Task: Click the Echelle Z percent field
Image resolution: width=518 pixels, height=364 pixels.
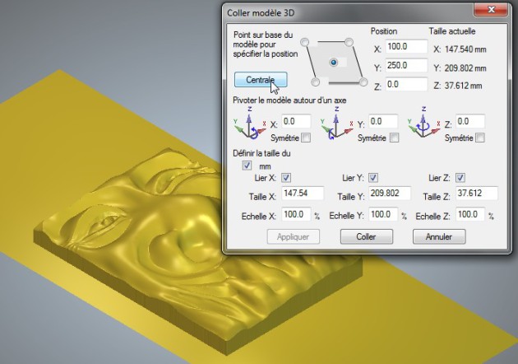Action: point(470,215)
